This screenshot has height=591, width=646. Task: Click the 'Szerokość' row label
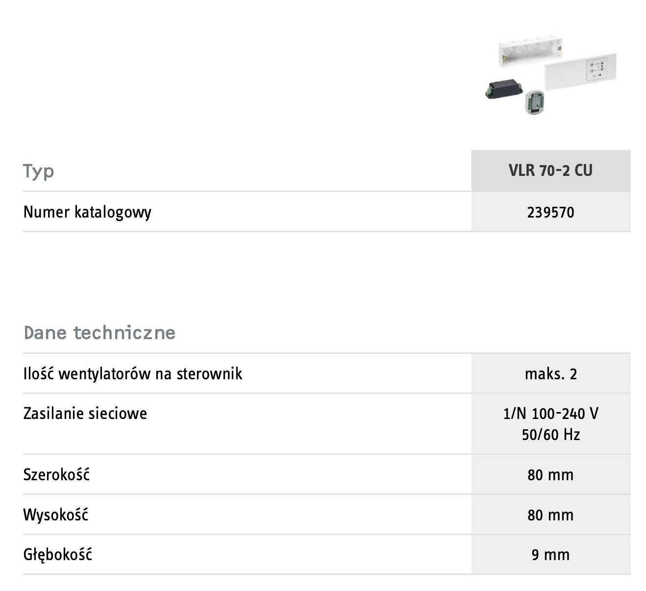(x=56, y=474)
